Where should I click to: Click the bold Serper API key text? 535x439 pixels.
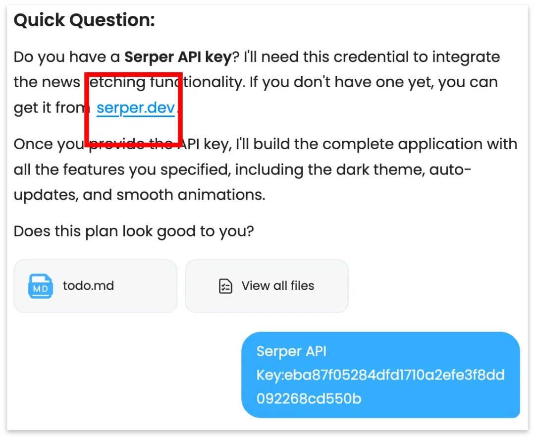178,57
